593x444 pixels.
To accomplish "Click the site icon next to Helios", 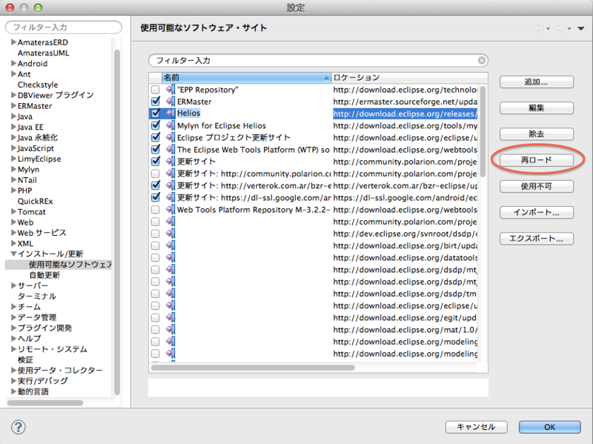I will click(170, 113).
